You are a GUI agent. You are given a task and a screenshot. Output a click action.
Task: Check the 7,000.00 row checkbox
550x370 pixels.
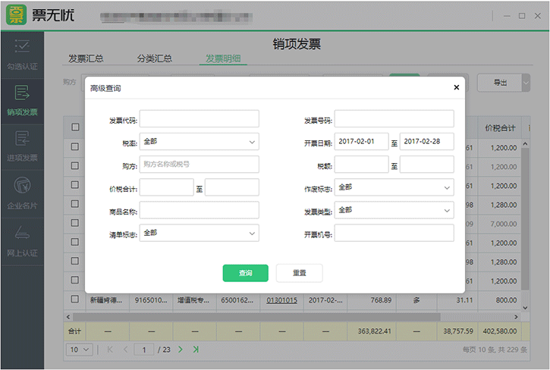click(x=75, y=223)
